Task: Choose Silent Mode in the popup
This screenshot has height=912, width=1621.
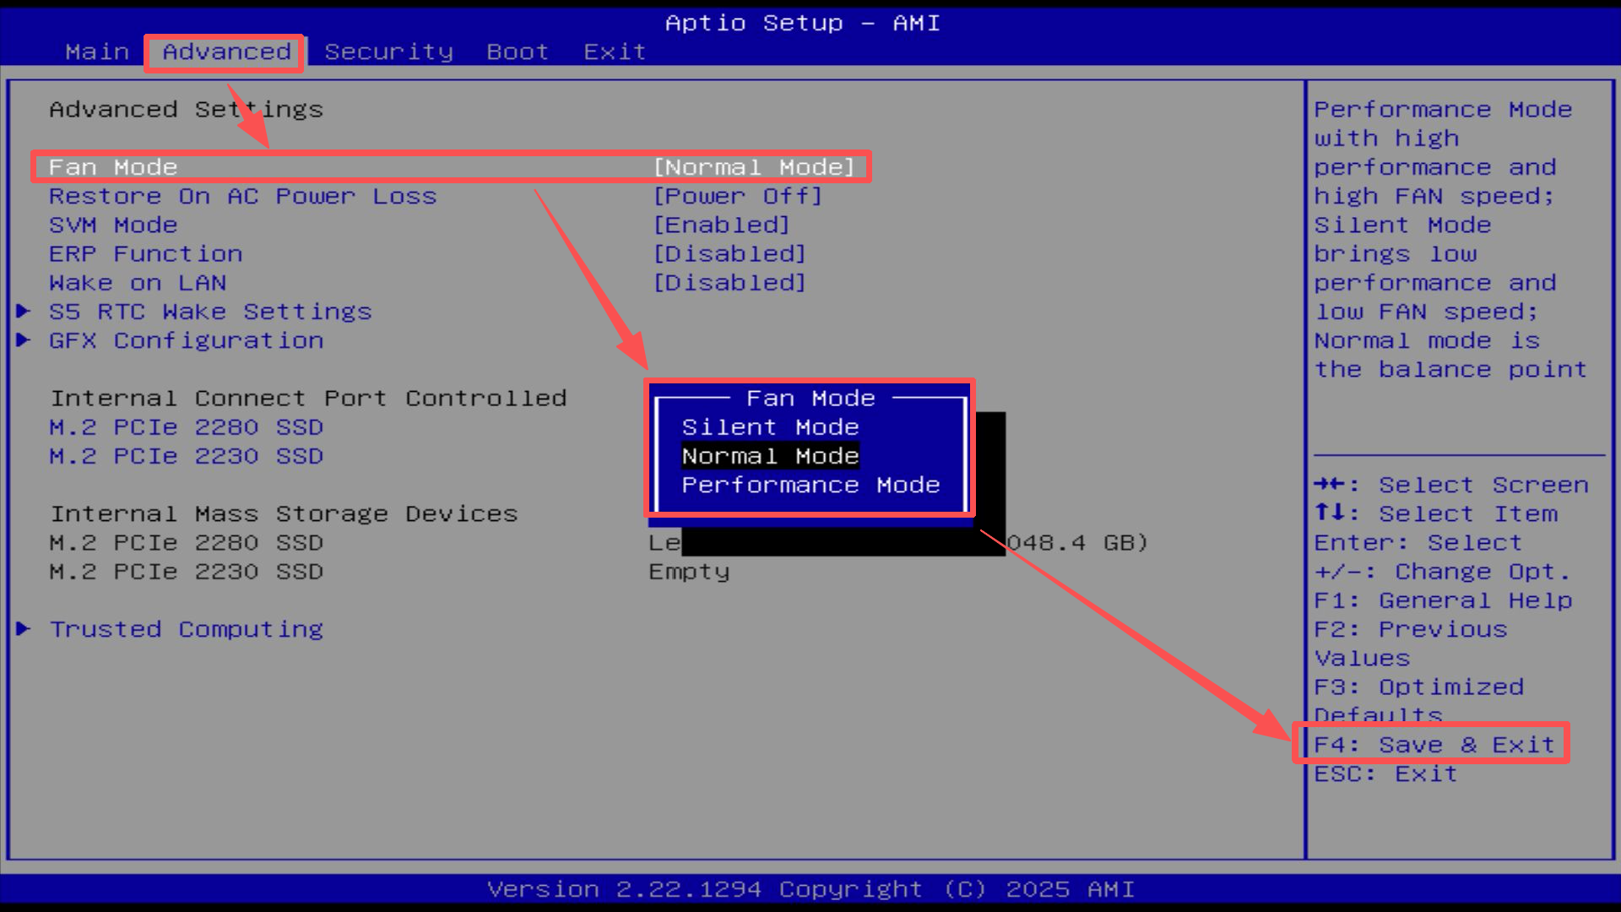Action: (770, 427)
